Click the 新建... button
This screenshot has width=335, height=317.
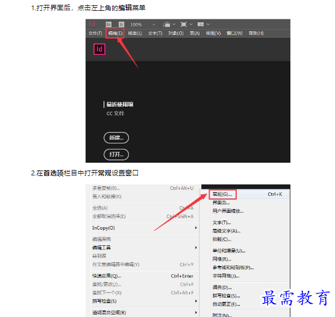116,137
